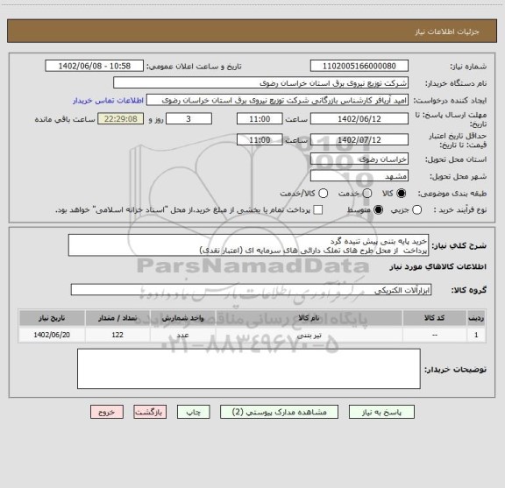The height and width of the screenshot is (488, 505).
Task: Click the unit cell عدد
Action: pyautogui.click(x=183, y=335)
